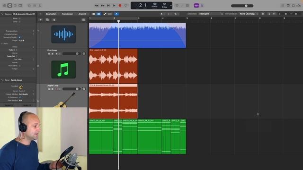Toggle the global tracks button
Viewport: 303px width, 170px height.
point(83,20)
